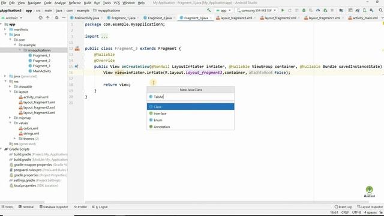
Task: Collapse the layout folder arrow
Action: click(10, 92)
